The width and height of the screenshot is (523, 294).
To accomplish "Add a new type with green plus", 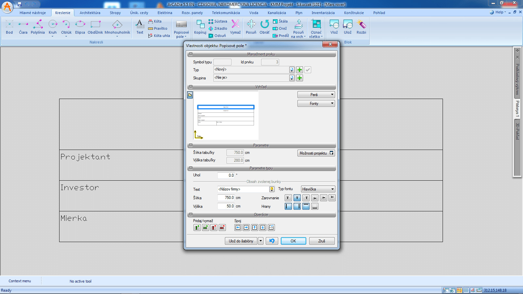I will click(299, 70).
